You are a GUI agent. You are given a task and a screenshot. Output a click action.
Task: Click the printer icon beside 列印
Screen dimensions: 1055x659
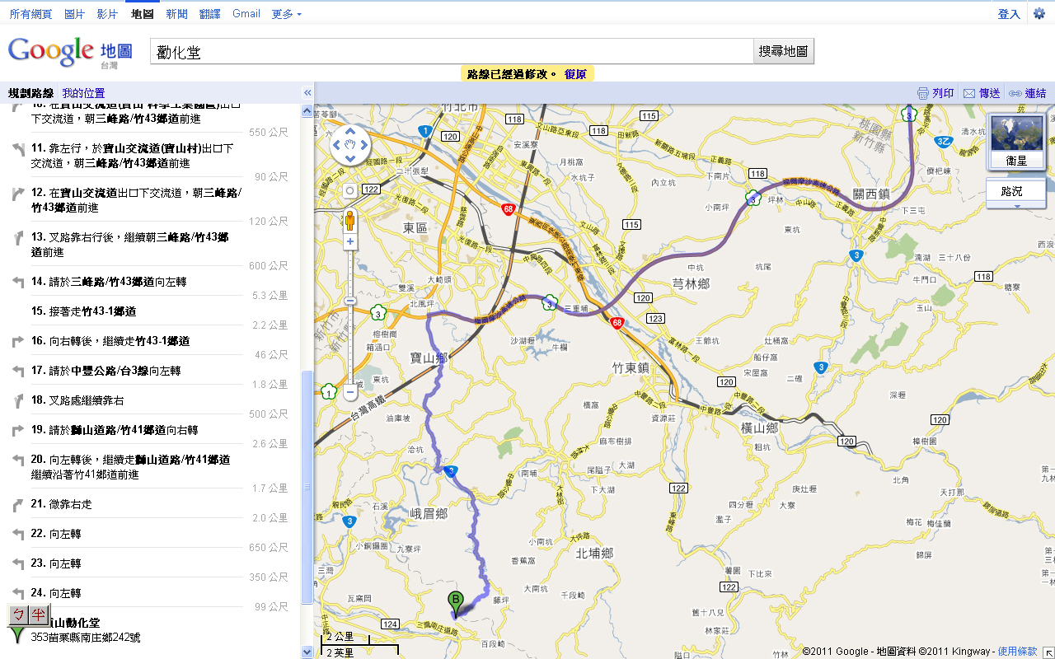click(x=923, y=93)
